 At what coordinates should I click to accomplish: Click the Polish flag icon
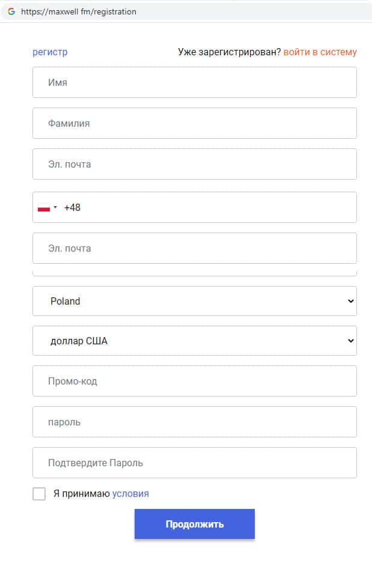pyautogui.click(x=44, y=208)
